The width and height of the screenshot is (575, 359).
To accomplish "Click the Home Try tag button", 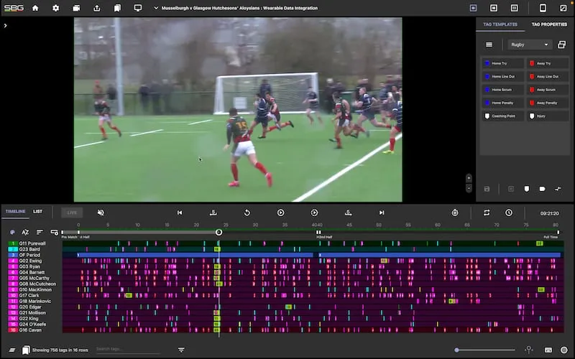I will (503, 63).
